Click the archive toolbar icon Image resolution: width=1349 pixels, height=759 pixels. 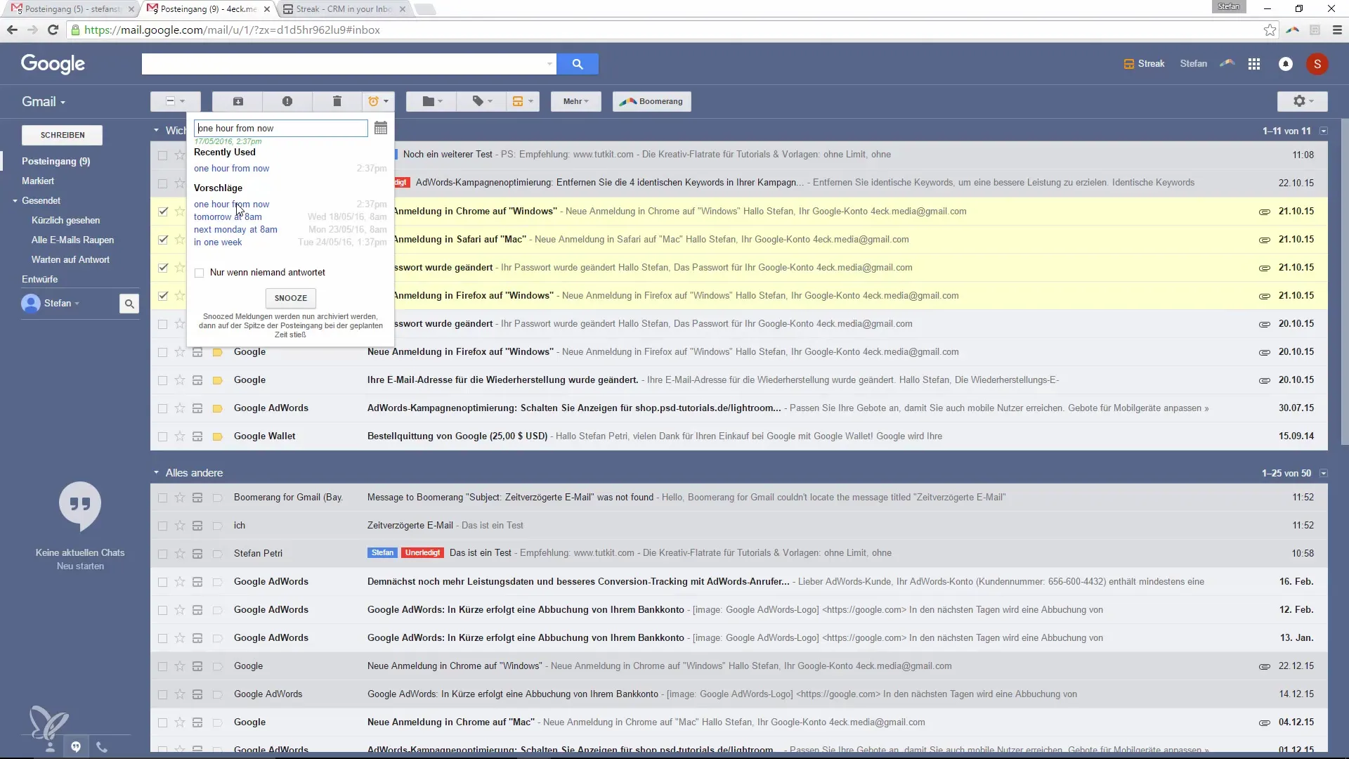pyautogui.click(x=237, y=101)
